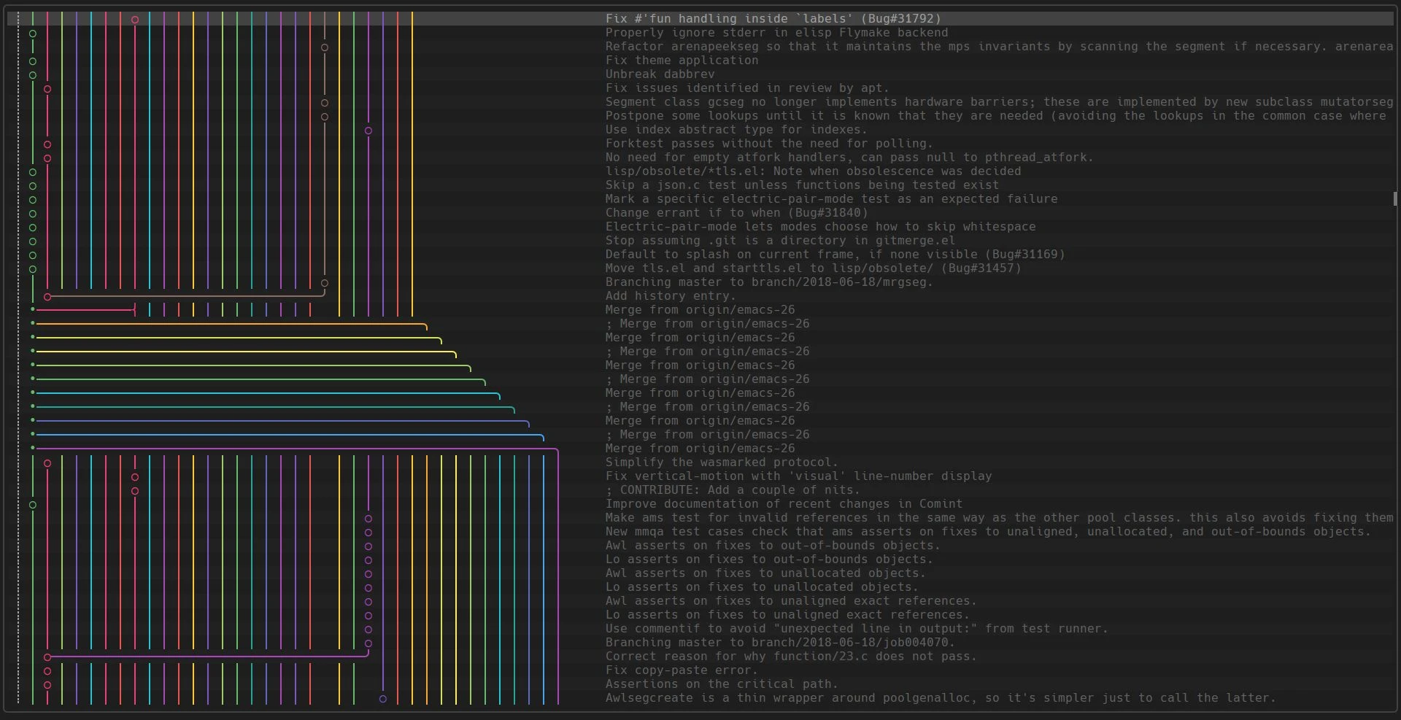Select commit "Branching master to branch/2018-06-18/job004070."
Screen dimensions: 1401x720
[x=780, y=643]
